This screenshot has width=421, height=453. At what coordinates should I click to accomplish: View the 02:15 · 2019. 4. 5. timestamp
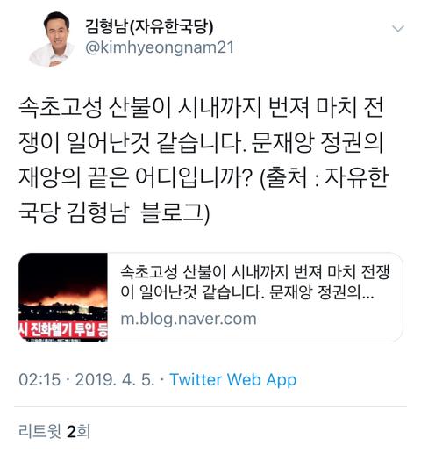click(x=87, y=380)
